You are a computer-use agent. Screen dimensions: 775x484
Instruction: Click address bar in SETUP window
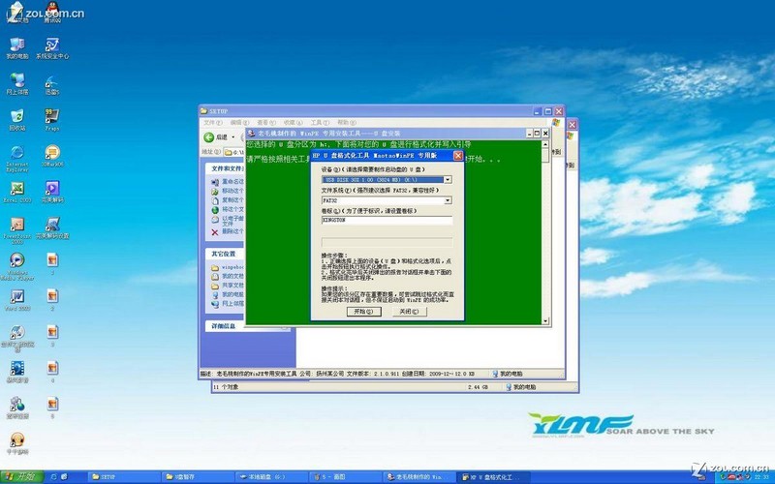click(x=234, y=152)
